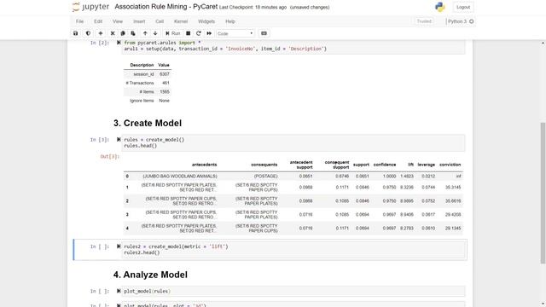
Task: Click the 'consequents' column header
Action: click(264, 165)
